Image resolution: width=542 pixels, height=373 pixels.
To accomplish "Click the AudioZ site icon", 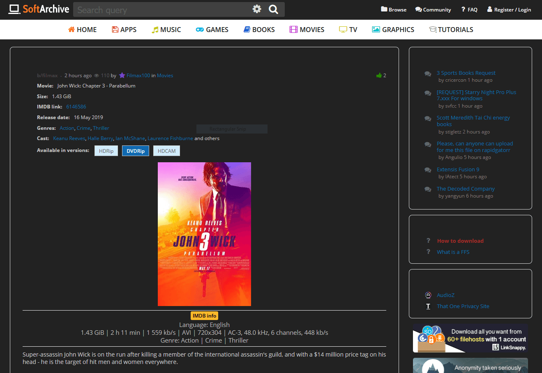I will (x=428, y=295).
